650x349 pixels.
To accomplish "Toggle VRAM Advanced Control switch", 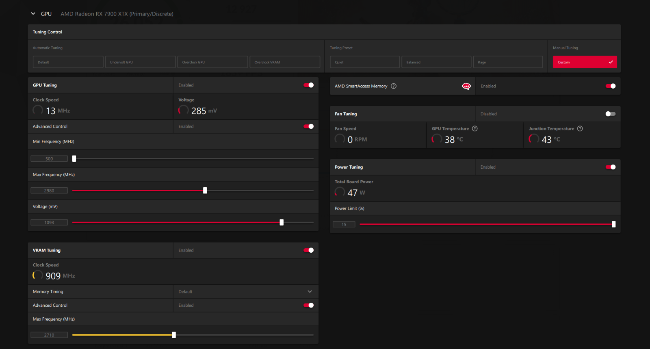I will click(309, 305).
